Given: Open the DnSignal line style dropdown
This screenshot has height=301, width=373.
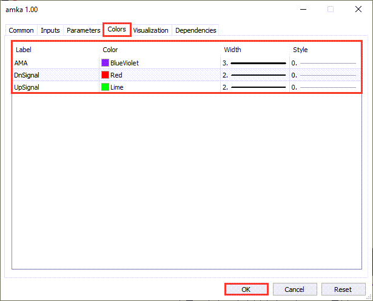Looking at the screenshot, I should point(324,75).
